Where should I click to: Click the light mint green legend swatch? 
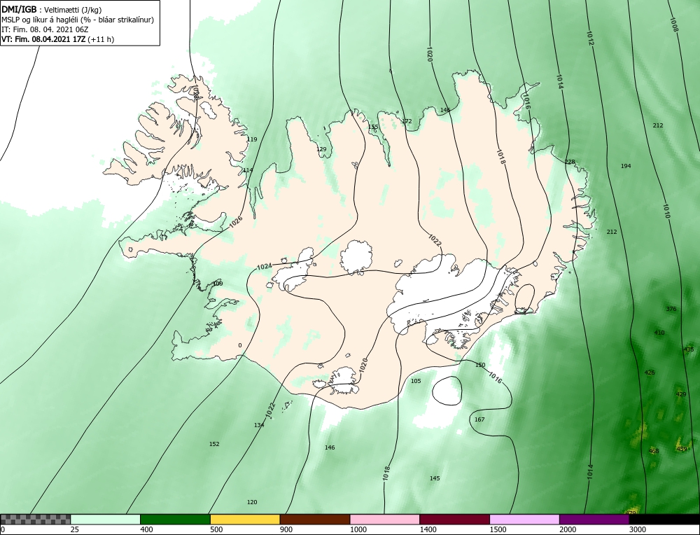click(x=105, y=519)
